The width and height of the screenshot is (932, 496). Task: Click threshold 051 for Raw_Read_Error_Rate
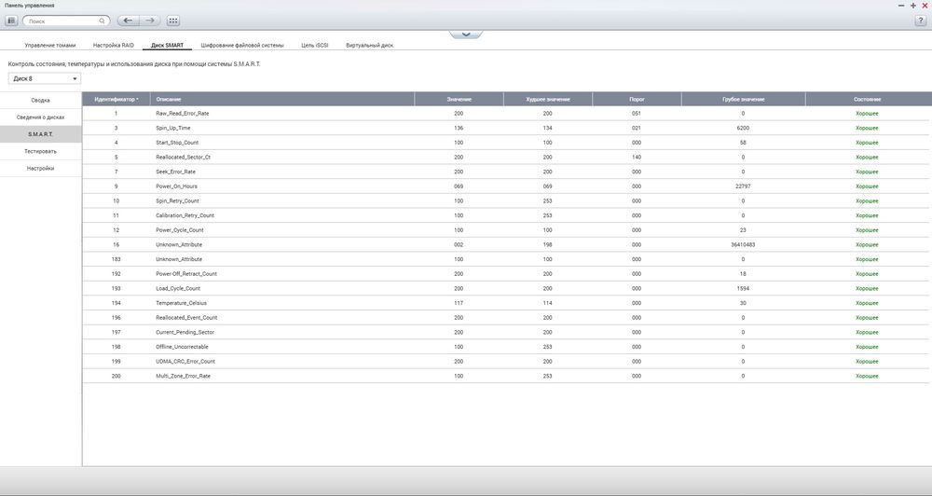pyautogui.click(x=637, y=113)
